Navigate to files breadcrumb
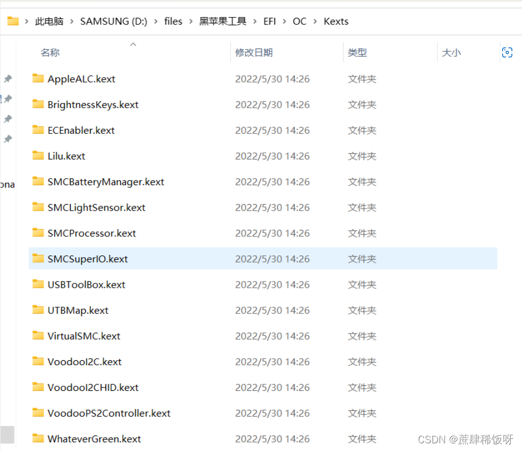The height and width of the screenshot is (450, 522). pos(173,21)
